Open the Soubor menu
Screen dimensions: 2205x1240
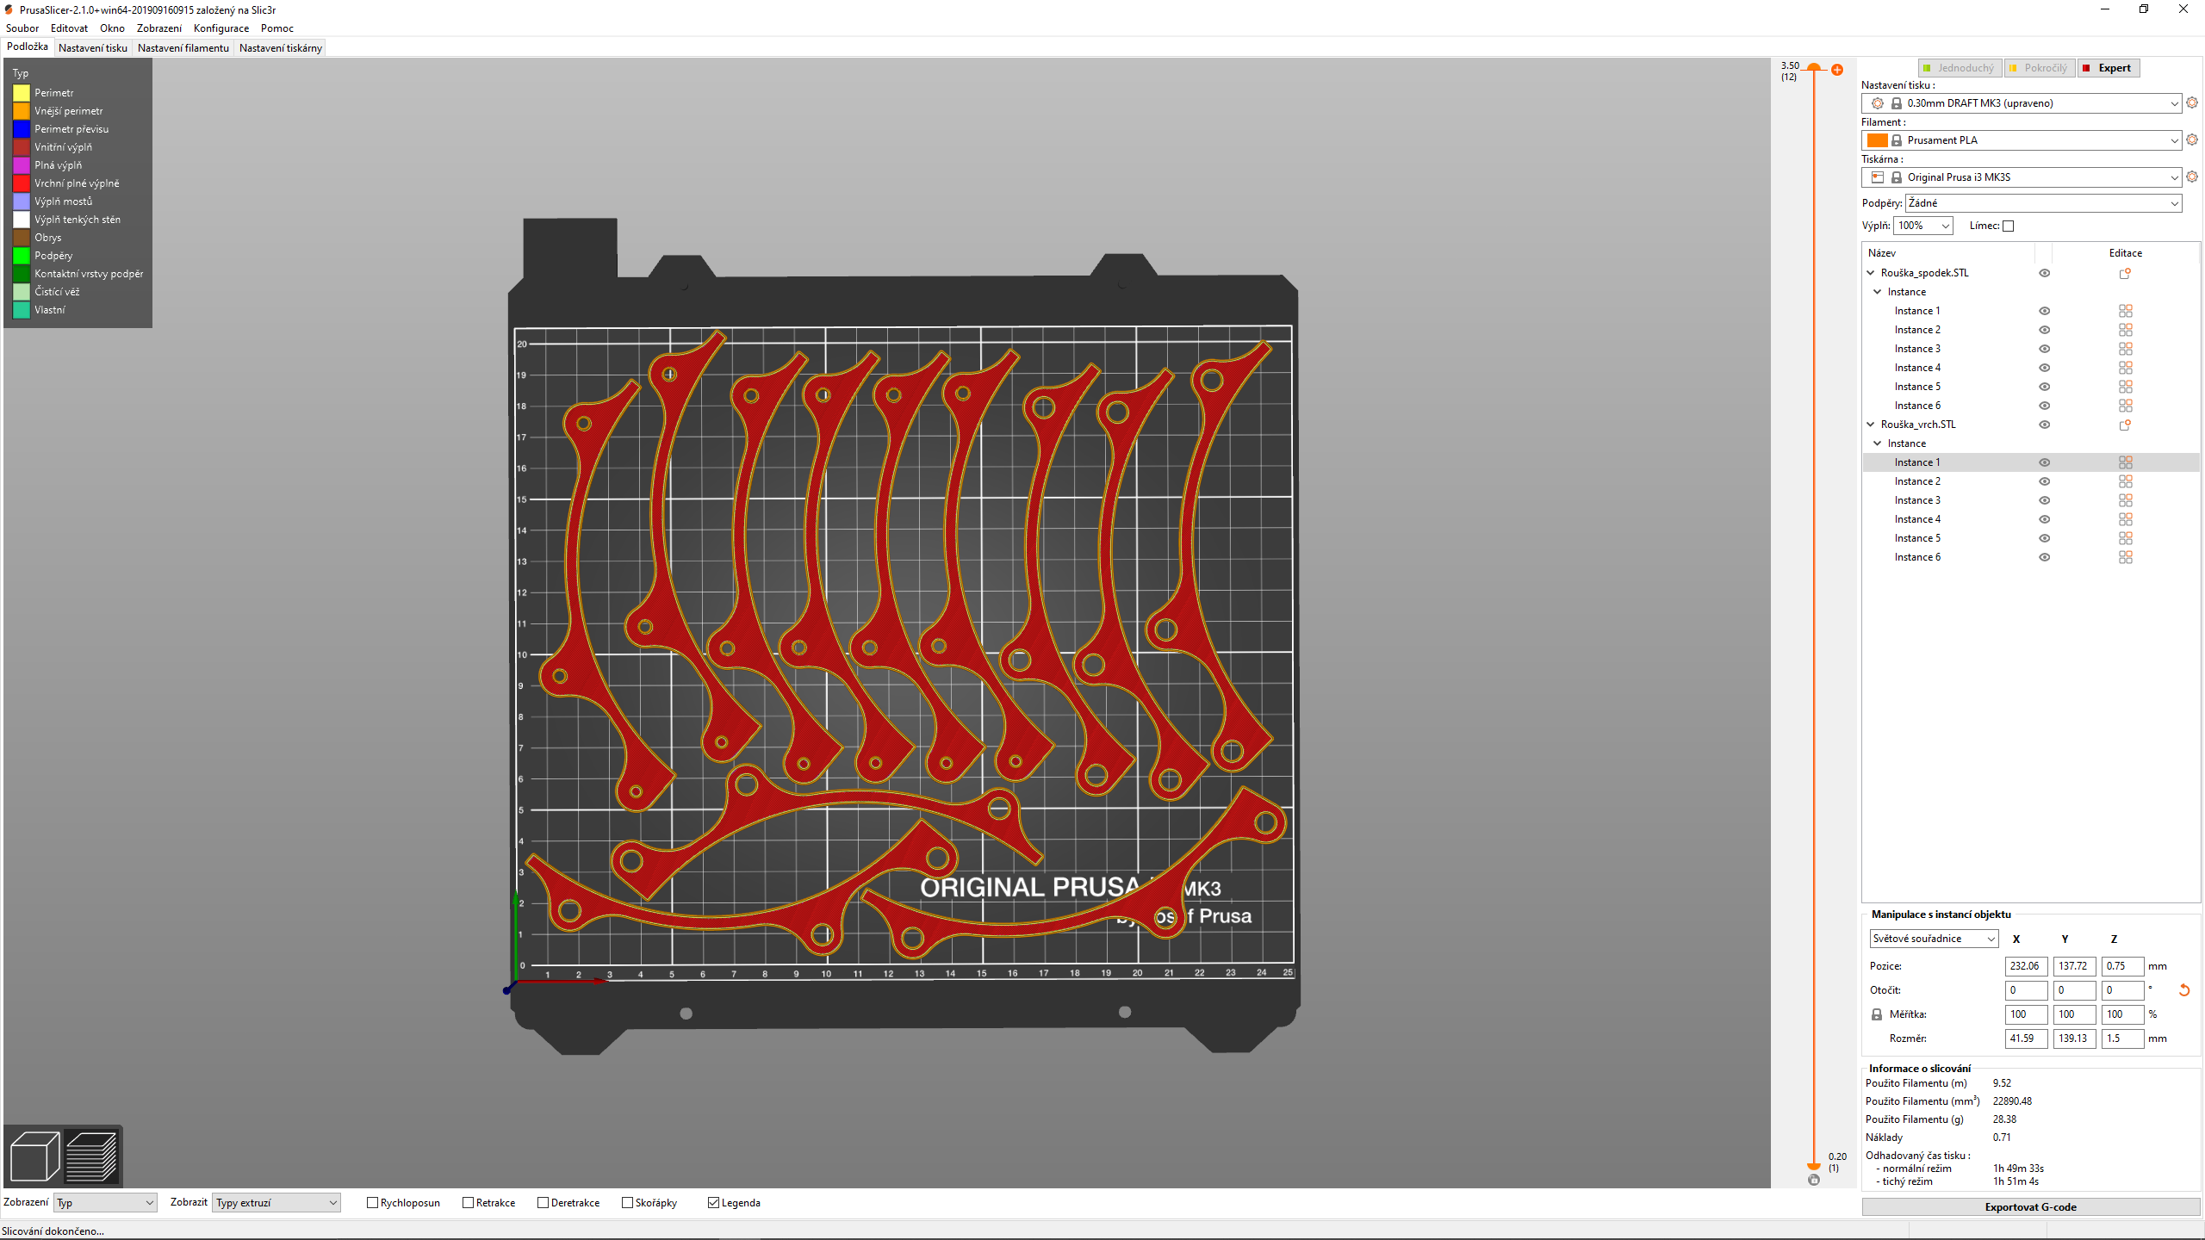[22, 28]
